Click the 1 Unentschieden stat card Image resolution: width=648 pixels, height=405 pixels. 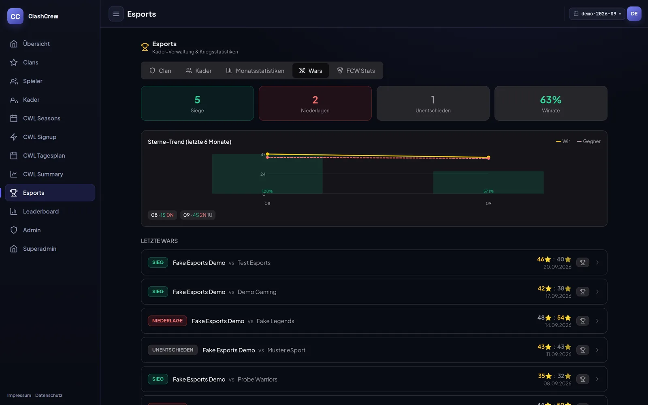(433, 103)
